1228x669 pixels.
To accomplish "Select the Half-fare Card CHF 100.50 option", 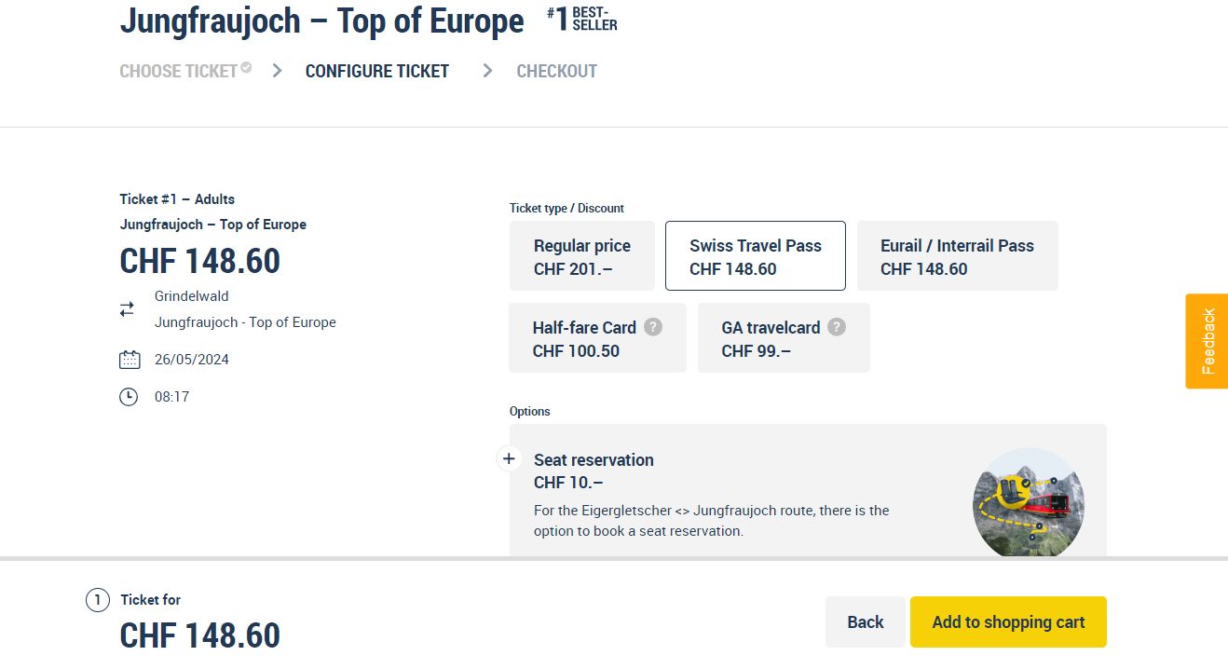I will click(x=597, y=338).
